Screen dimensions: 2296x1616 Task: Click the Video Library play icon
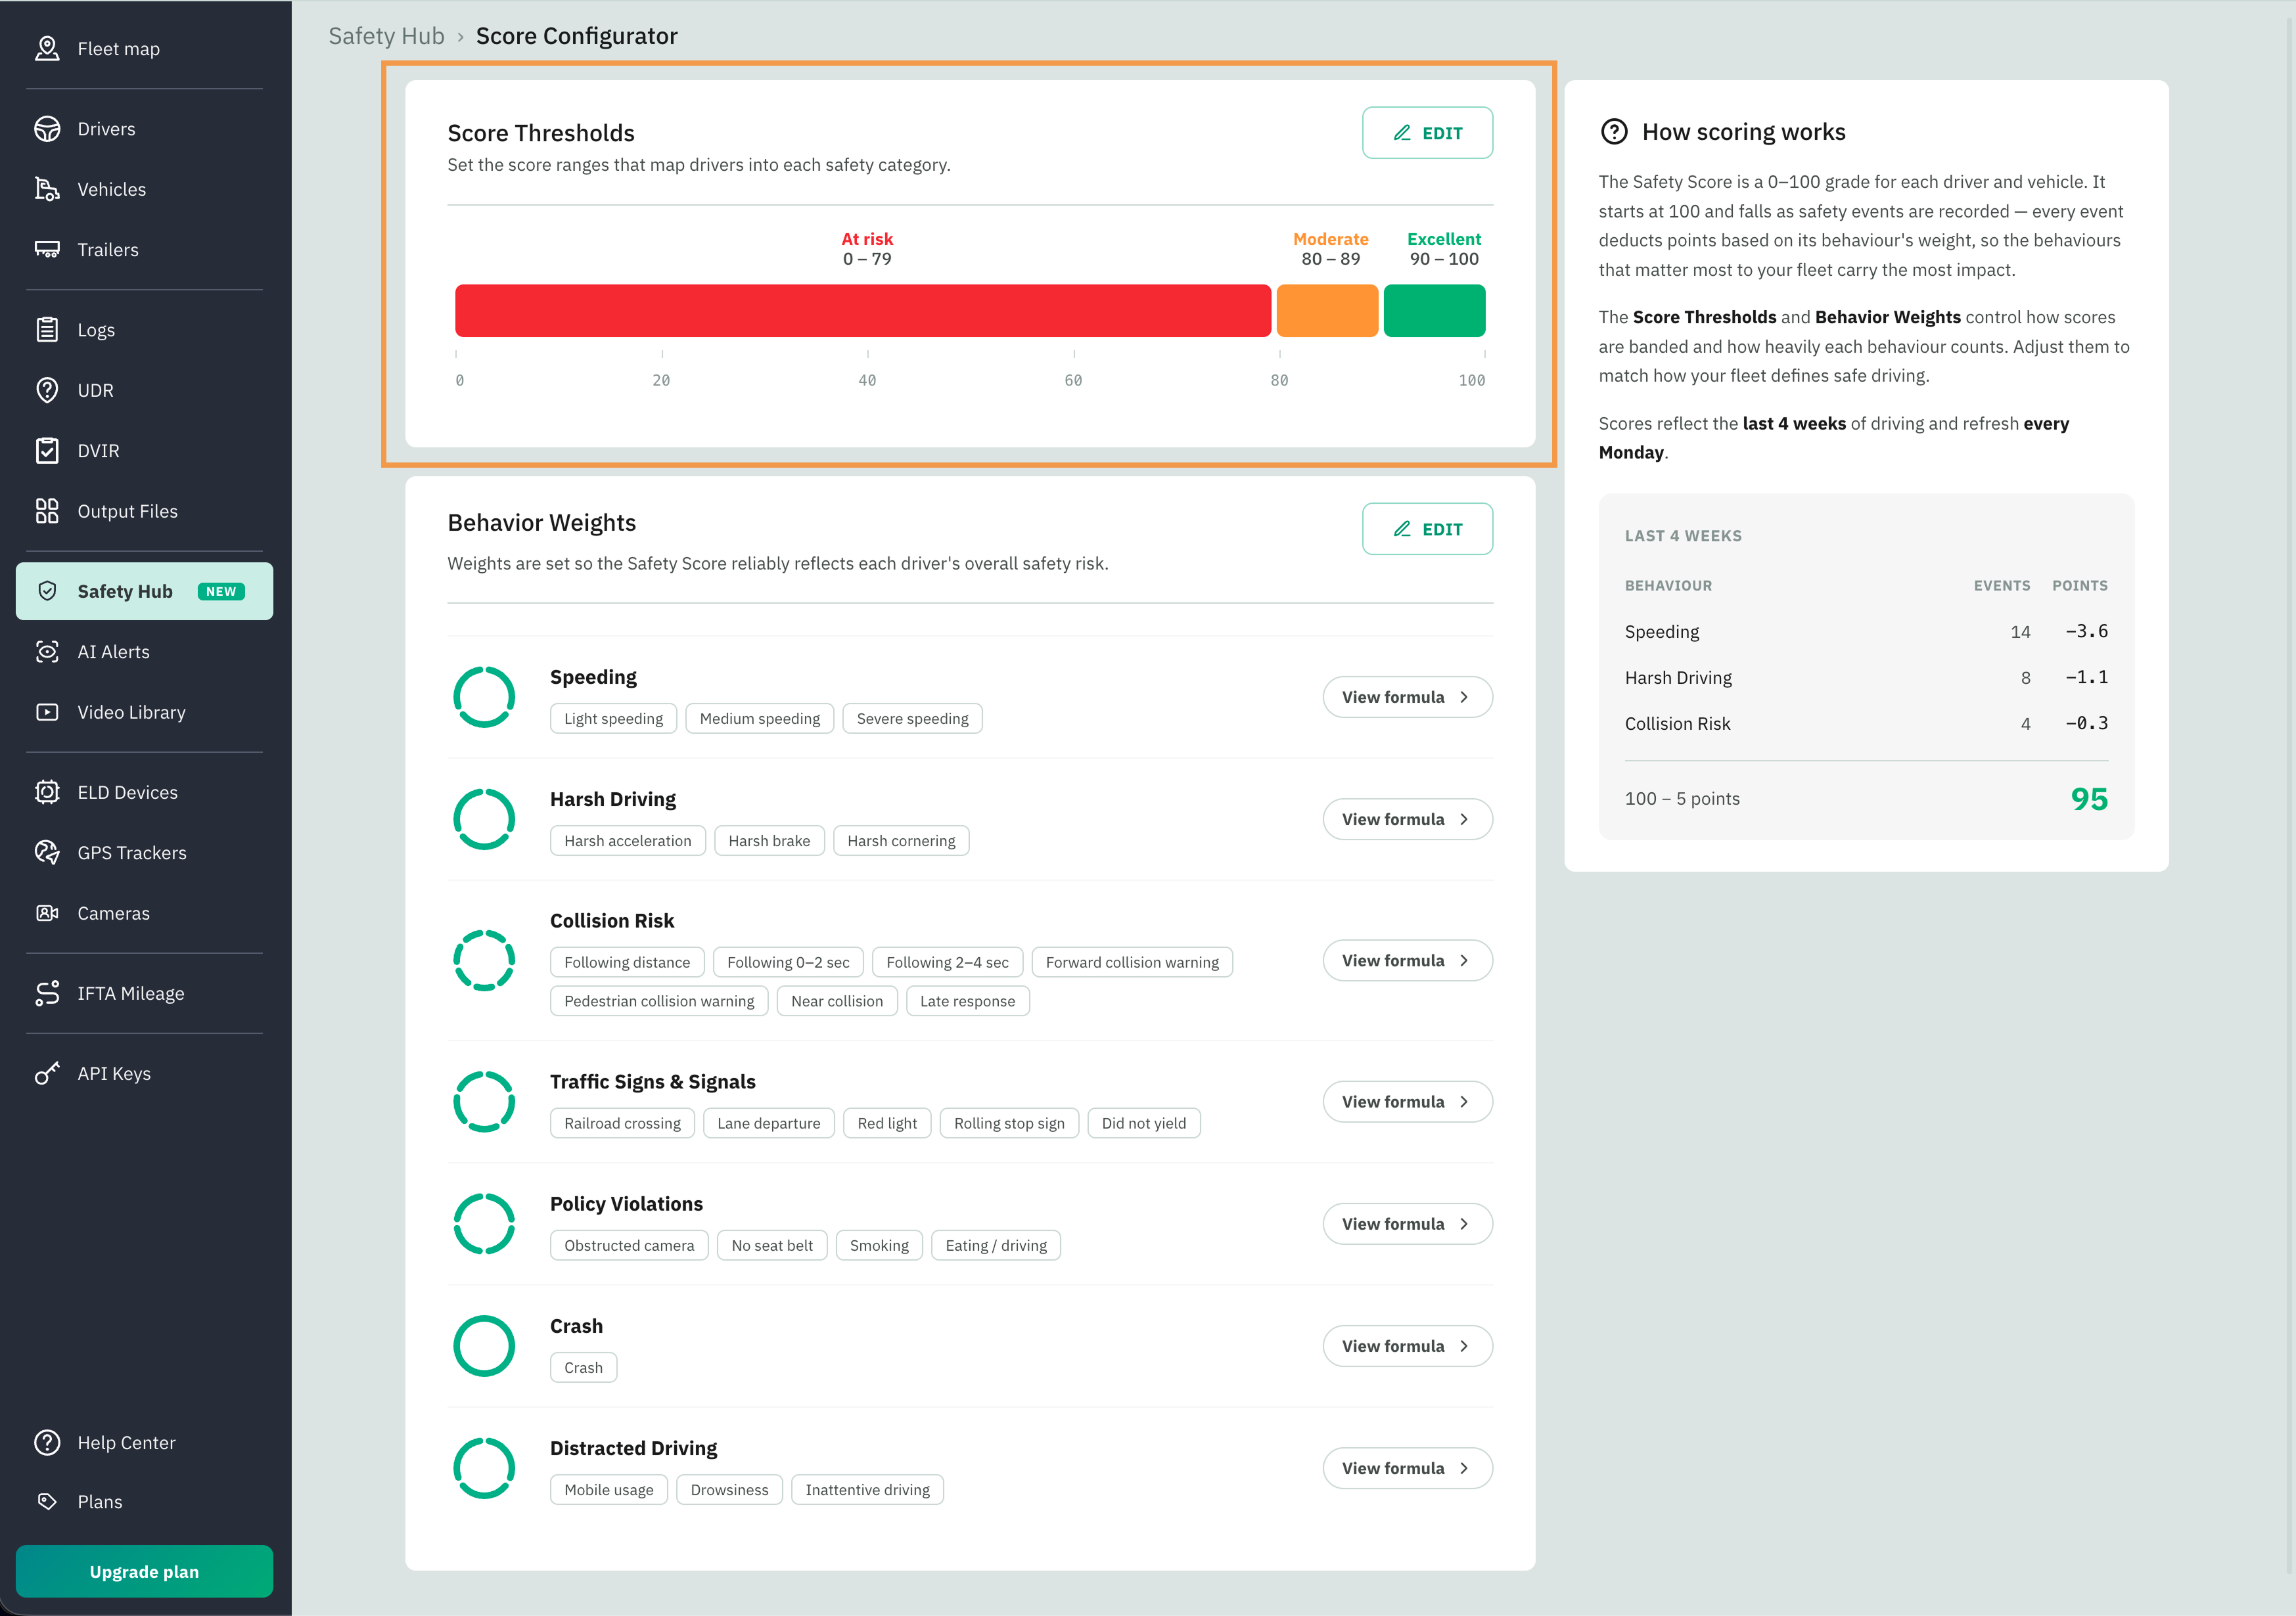[47, 713]
